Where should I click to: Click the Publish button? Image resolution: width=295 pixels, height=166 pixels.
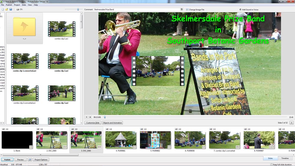[7, 160]
